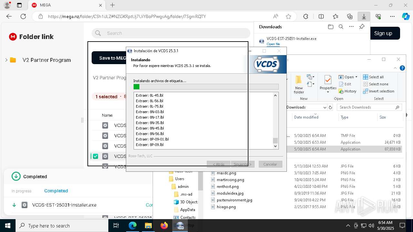The height and width of the screenshot is (232, 413).
Task: Refresh the MEGA page
Action: 23,16
